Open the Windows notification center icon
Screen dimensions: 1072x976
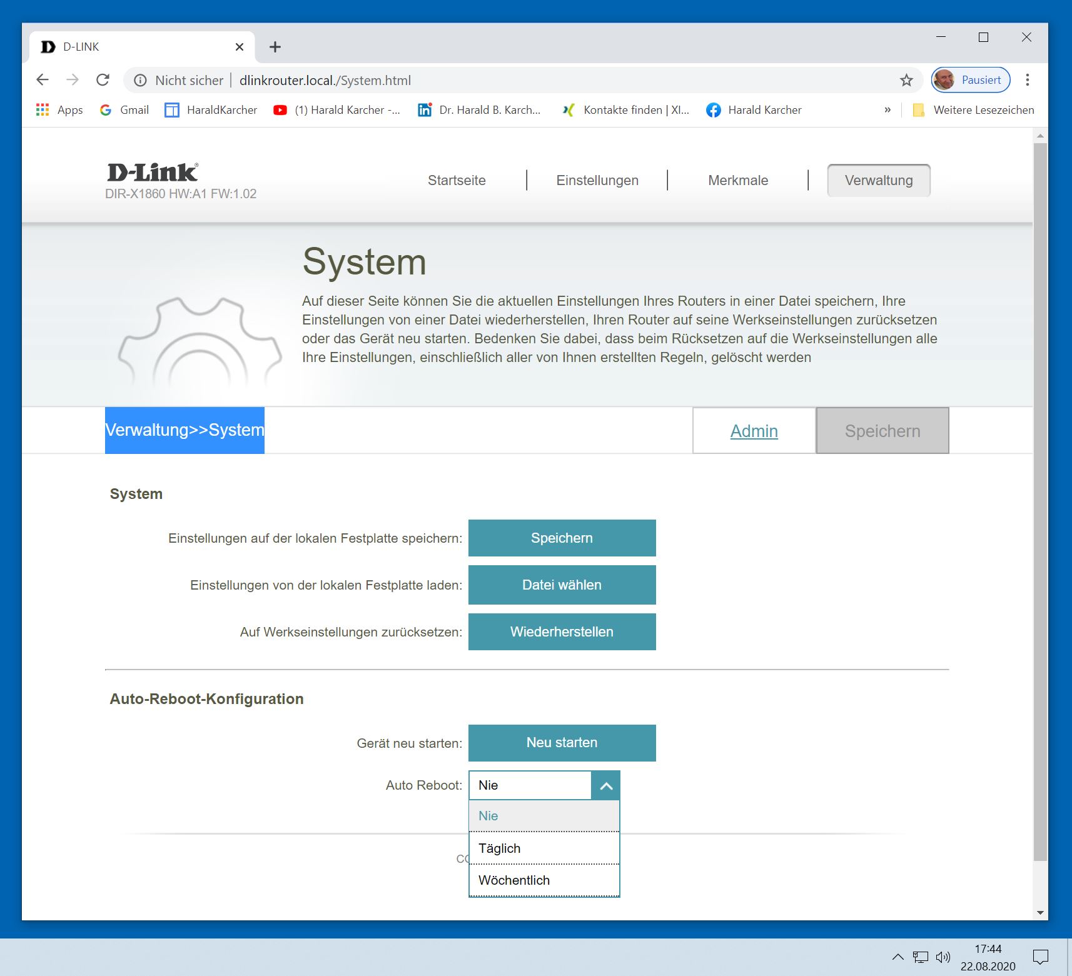[1041, 957]
